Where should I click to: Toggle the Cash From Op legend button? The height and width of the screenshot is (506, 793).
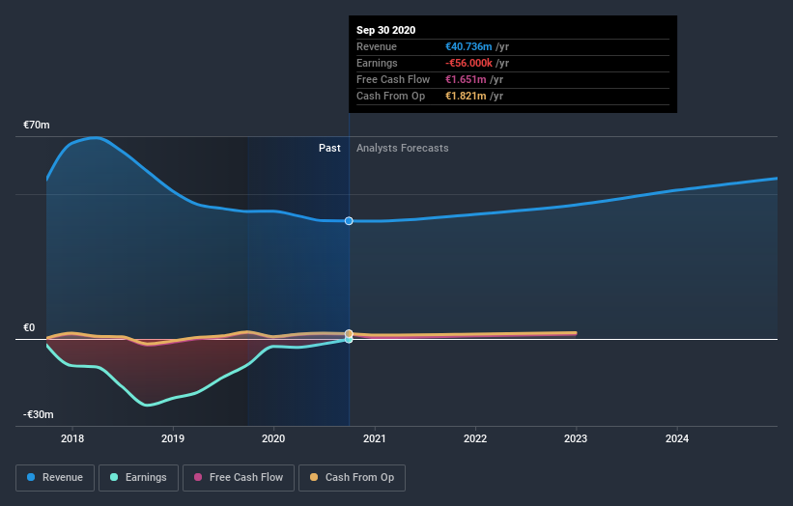tap(352, 478)
